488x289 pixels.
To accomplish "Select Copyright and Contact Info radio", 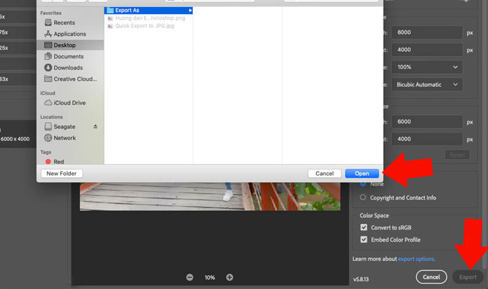I will click(363, 197).
